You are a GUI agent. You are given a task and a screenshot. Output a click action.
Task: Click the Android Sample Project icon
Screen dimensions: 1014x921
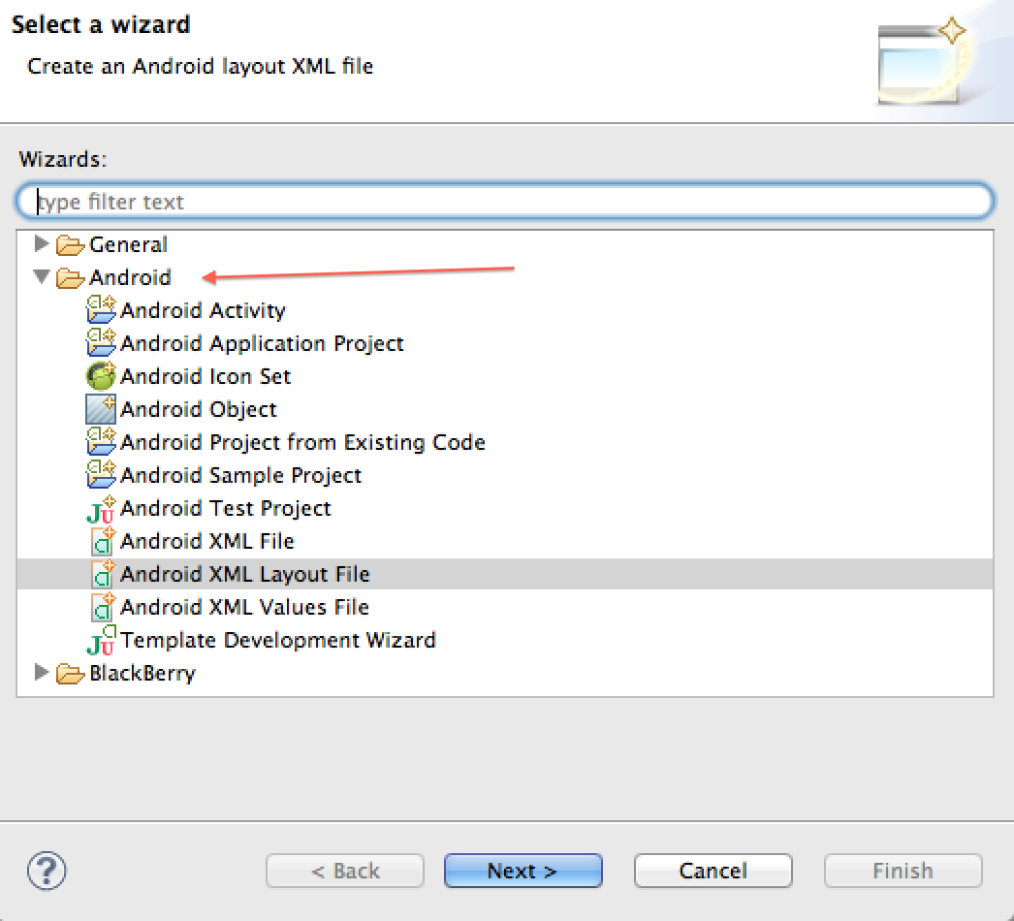coord(101,475)
